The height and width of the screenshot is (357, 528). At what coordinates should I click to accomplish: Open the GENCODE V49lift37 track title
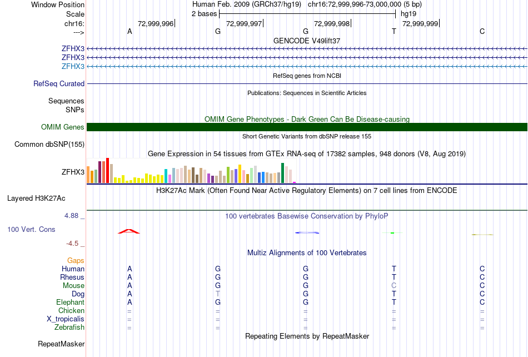coord(307,41)
